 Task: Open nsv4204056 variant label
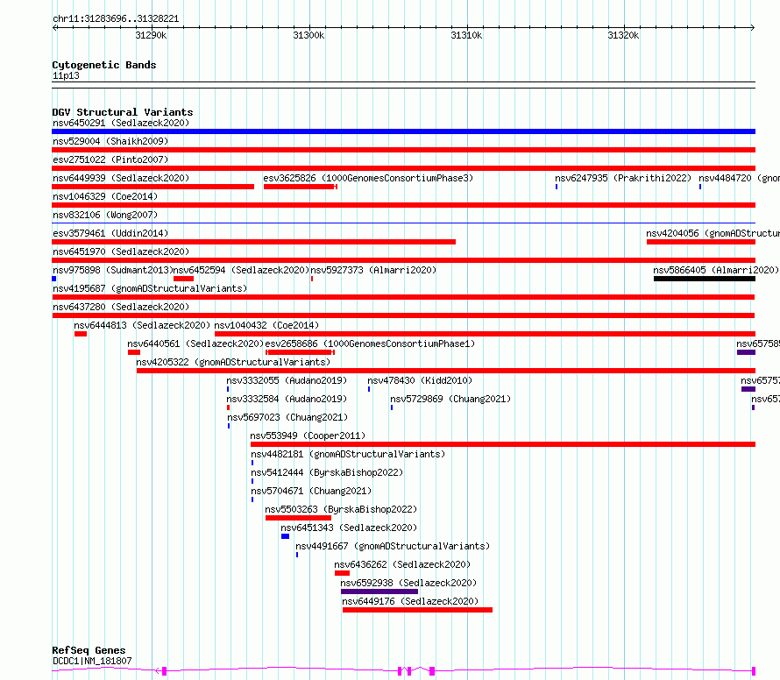[713, 233]
